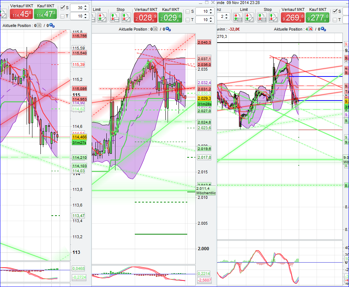The image size is (349, 287).
Task: Open position settings gears on the left chart
Action: pyautogui.click(x=52, y=25)
